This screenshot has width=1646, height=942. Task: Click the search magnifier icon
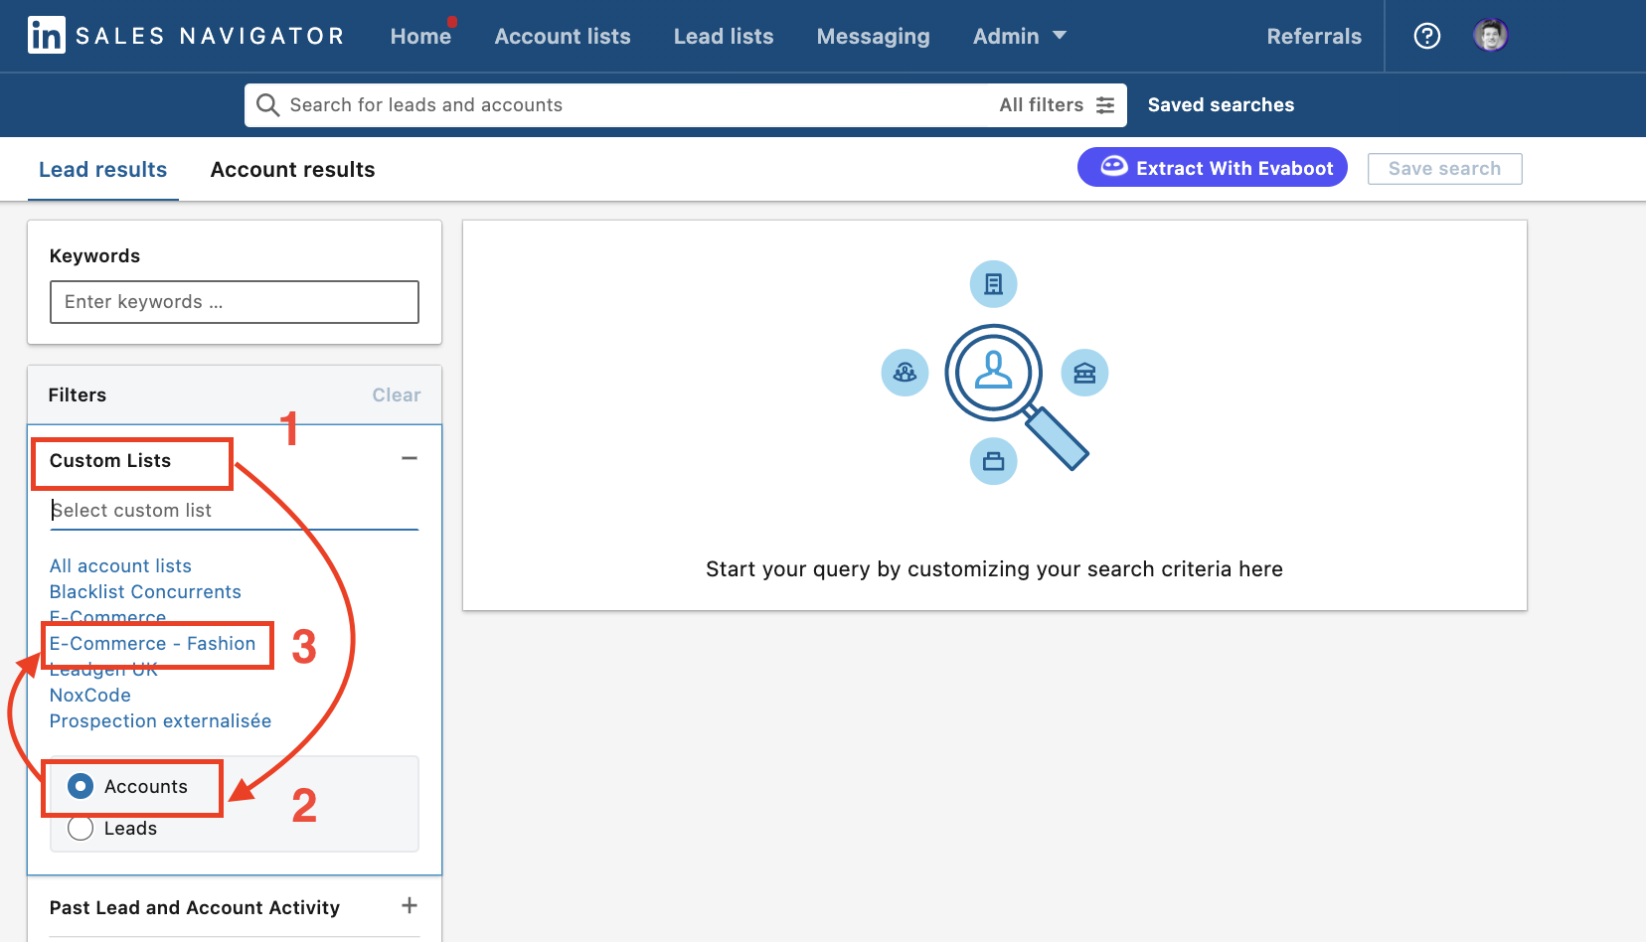point(267,105)
